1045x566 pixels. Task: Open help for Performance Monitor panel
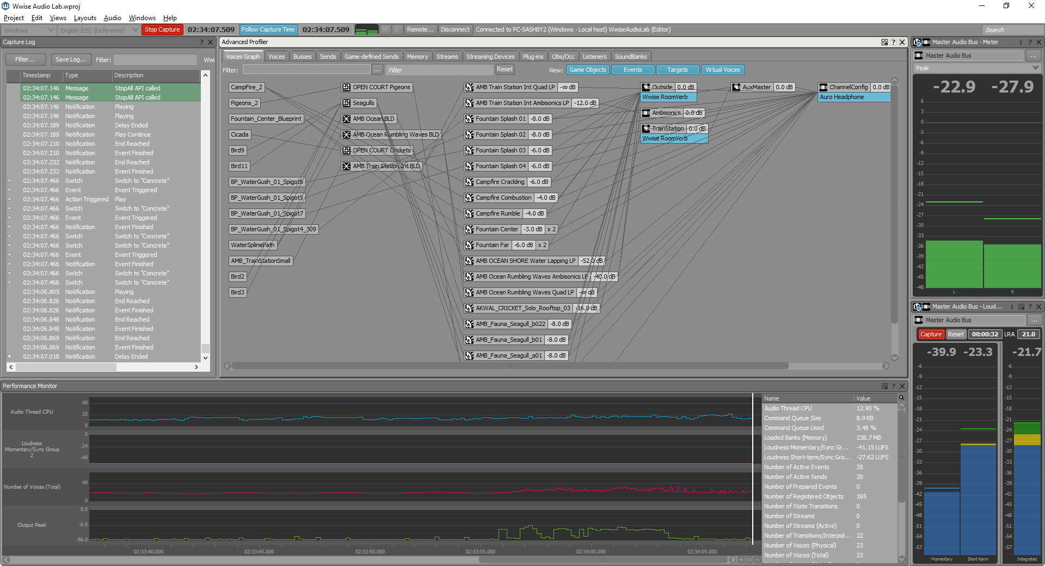893,386
